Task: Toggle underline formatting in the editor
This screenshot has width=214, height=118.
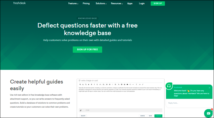Action: click(97, 84)
